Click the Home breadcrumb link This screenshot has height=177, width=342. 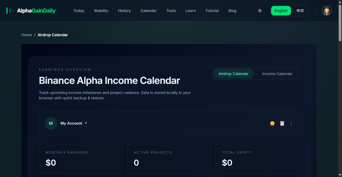[27, 35]
